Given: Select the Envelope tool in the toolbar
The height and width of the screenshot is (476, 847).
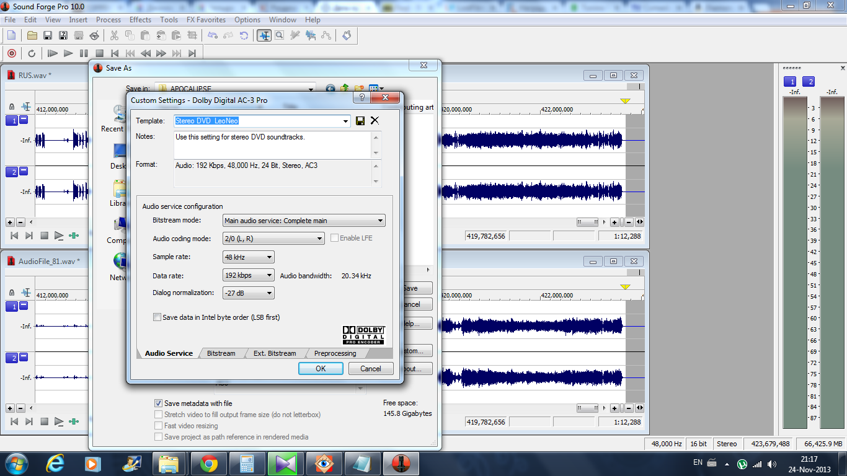Looking at the screenshot, I should (x=326, y=35).
